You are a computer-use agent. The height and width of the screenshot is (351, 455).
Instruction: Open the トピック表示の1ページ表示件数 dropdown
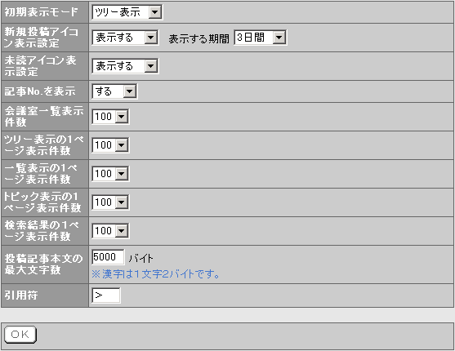tap(110, 202)
